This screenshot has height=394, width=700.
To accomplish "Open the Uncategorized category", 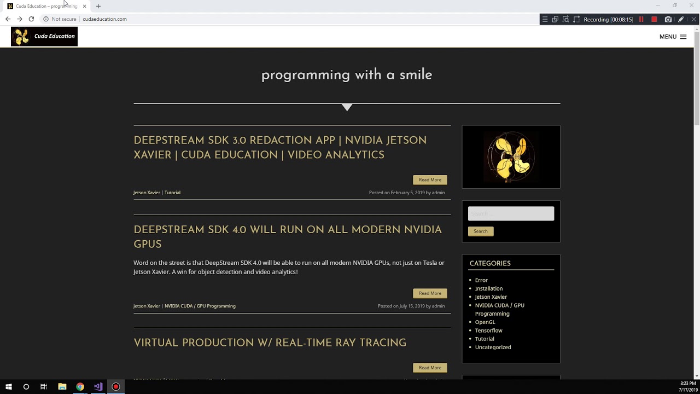I will [x=493, y=347].
